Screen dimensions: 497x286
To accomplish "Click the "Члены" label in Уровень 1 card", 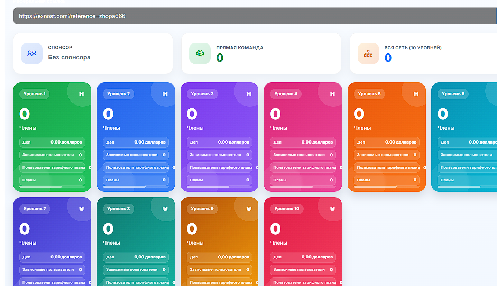I will coord(28,128).
